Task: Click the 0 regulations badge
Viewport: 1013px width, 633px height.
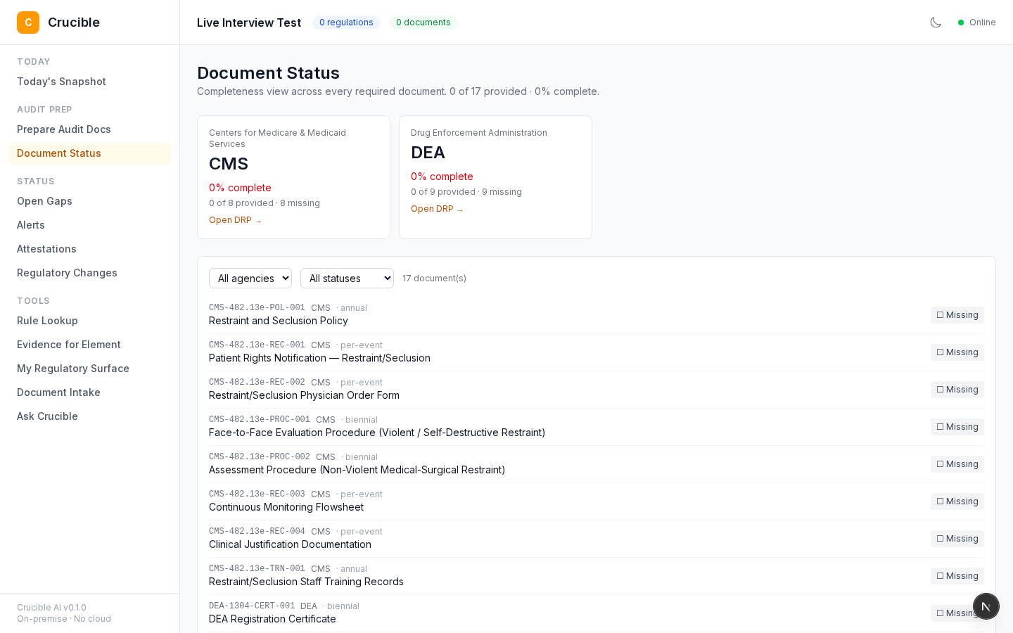Action: pyautogui.click(x=346, y=23)
